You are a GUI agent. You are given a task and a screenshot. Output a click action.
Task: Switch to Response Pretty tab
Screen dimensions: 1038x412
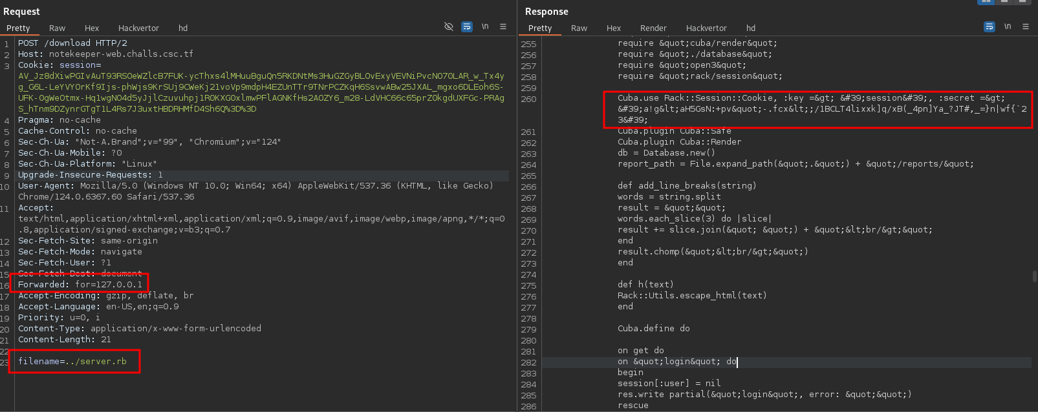(540, 28)
